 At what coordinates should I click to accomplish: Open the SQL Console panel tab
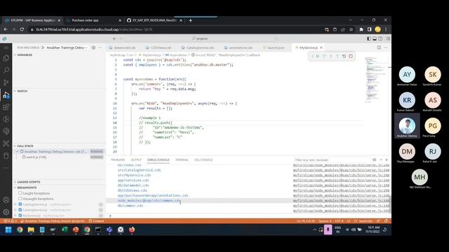tap(203, 160)
